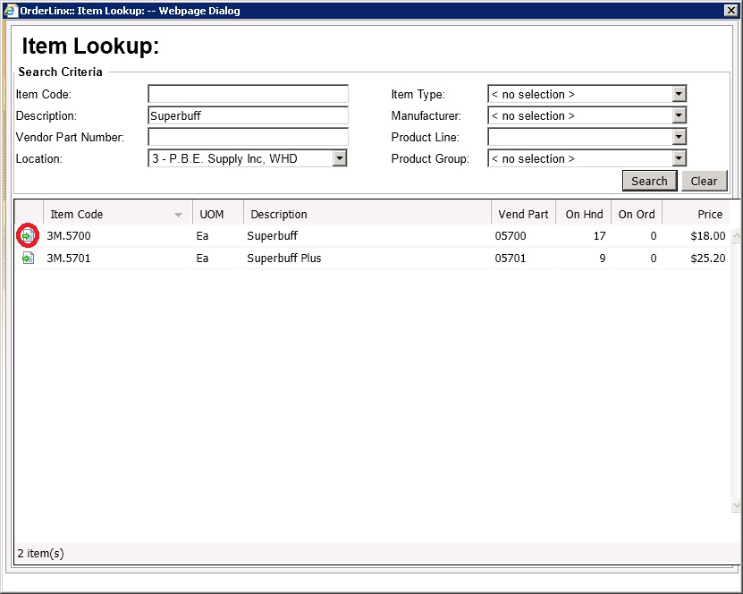Click the On Hnd column header
This screenshot has width=743, height=594.
point(584,214)
